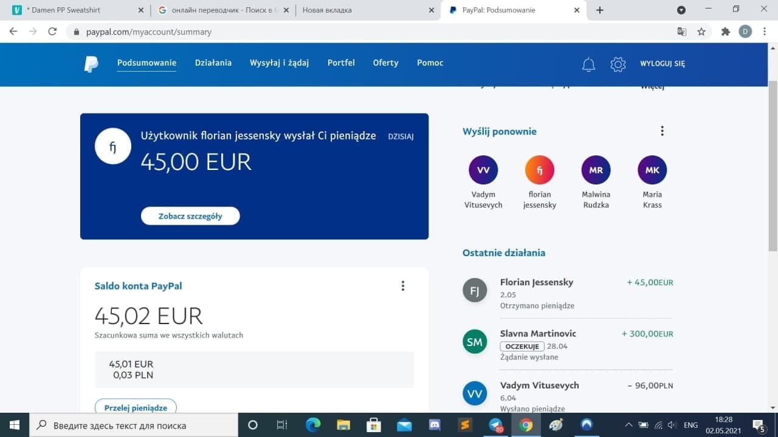
Task: Open options menu for Wyślij ponownie
Action: pyautogui.click(x=662, y=131)
